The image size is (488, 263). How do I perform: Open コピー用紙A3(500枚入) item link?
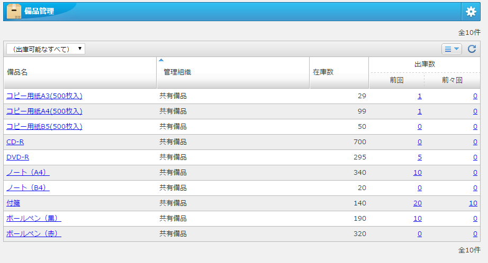click(x=44, y=96)
